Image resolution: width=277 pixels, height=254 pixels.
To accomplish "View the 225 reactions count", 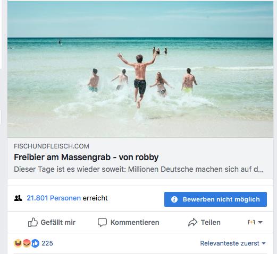I will [x=47, y=243].
